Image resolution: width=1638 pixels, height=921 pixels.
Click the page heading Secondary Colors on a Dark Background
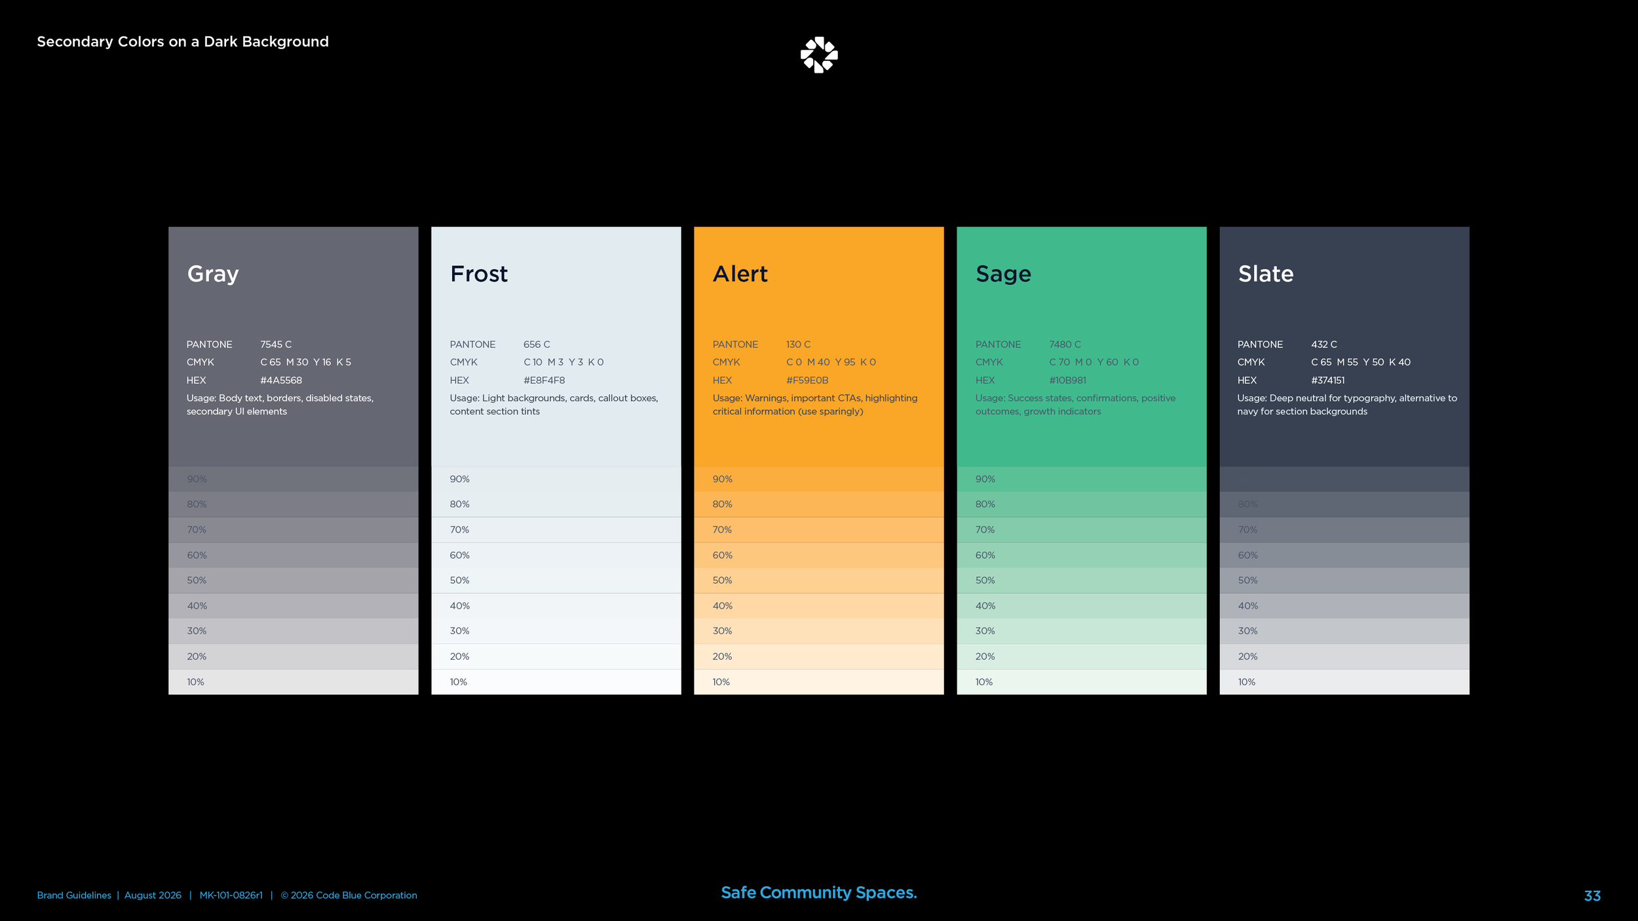point(183,42)
